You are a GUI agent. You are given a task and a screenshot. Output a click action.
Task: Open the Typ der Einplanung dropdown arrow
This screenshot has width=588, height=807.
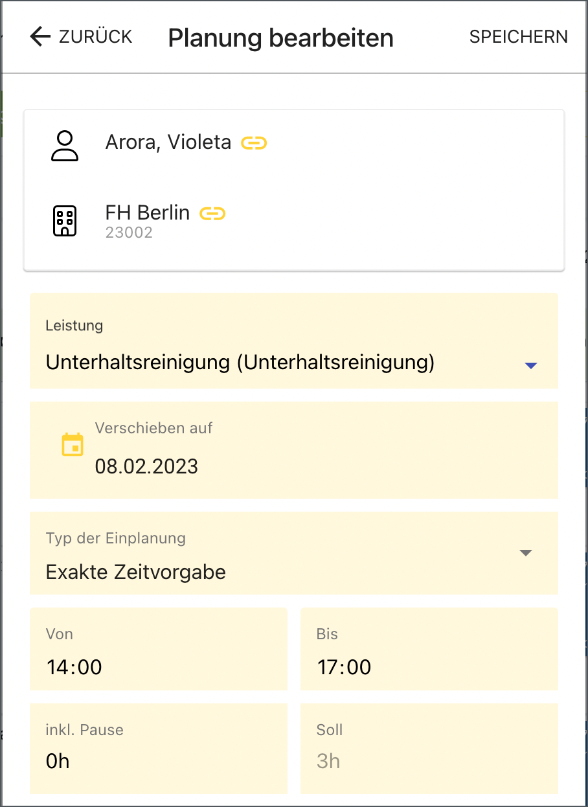[526, 553]
